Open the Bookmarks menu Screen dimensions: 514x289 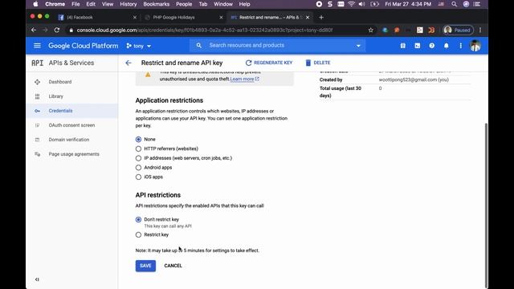[157, 4]
